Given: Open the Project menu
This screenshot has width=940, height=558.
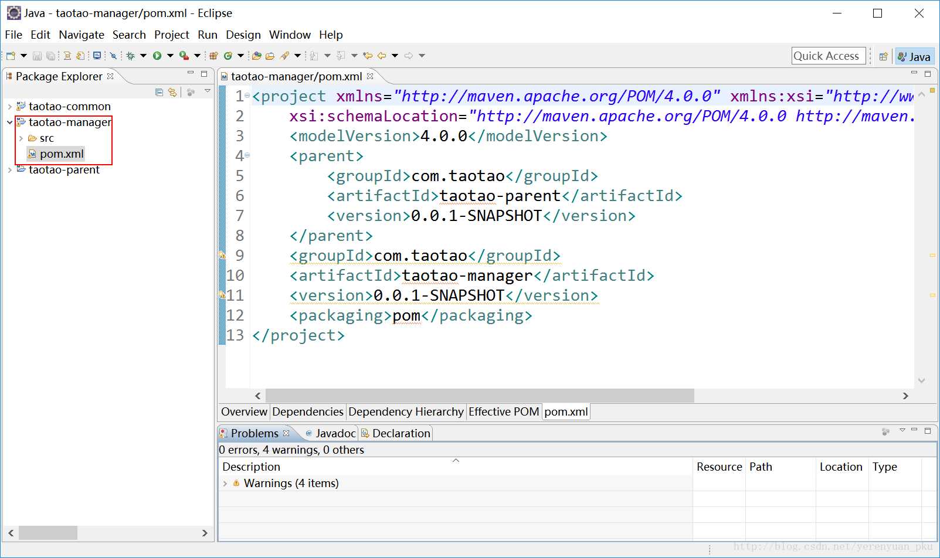Looking at the screenshot, I should coord(171,35).
